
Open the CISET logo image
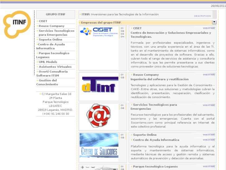[99, 32]
